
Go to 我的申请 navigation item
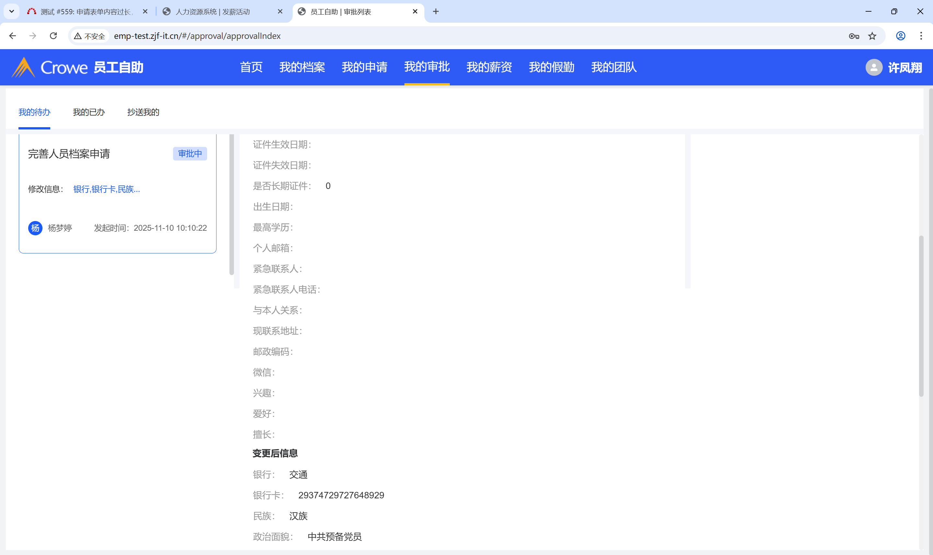[x=364, y=67]
